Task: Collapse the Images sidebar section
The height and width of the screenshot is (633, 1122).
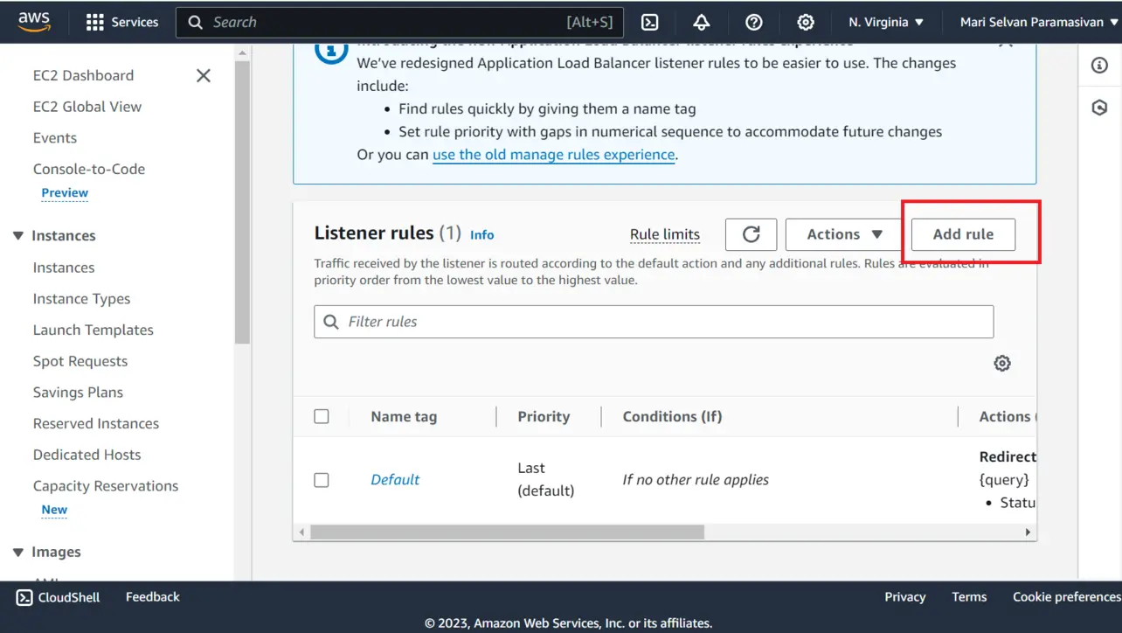Action: 17,553
